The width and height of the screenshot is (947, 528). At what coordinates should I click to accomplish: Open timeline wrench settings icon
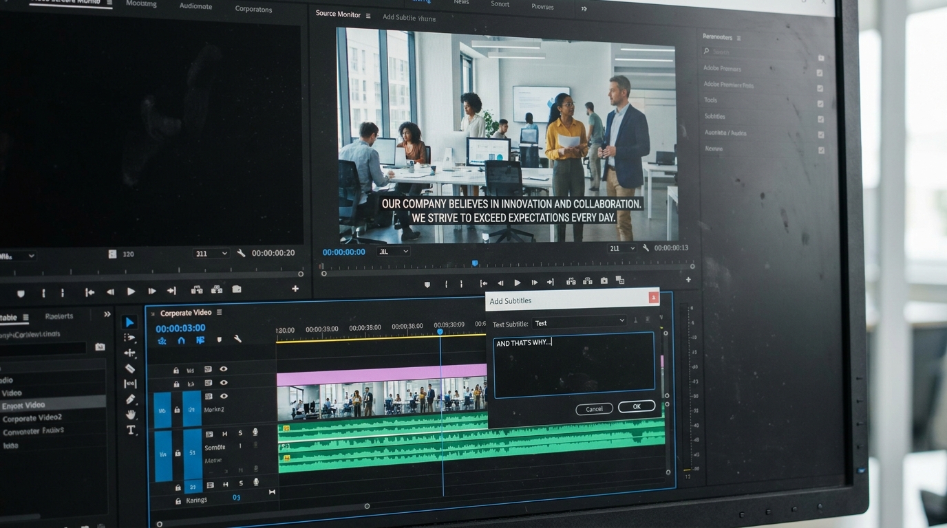click(x=237, y=339)
